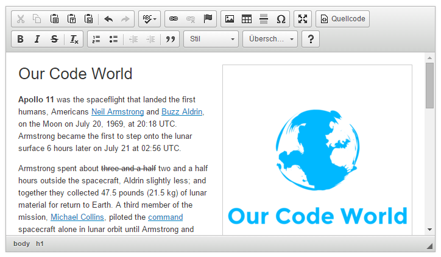This screenshot has height=257, width=441.
Task: Insert an anchor with flag icon
Action: pyautogui.click(x=208, y=19)
